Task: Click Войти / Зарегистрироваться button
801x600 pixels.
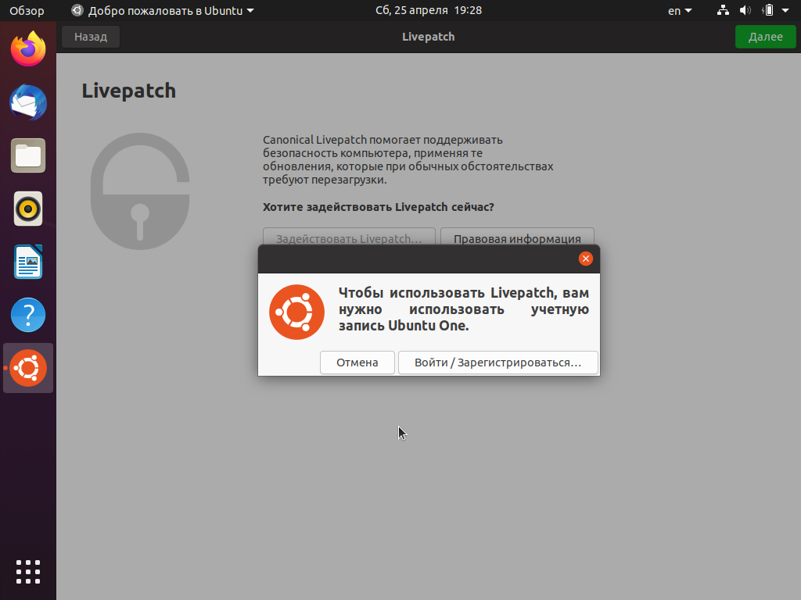Action: click(497, 362)
